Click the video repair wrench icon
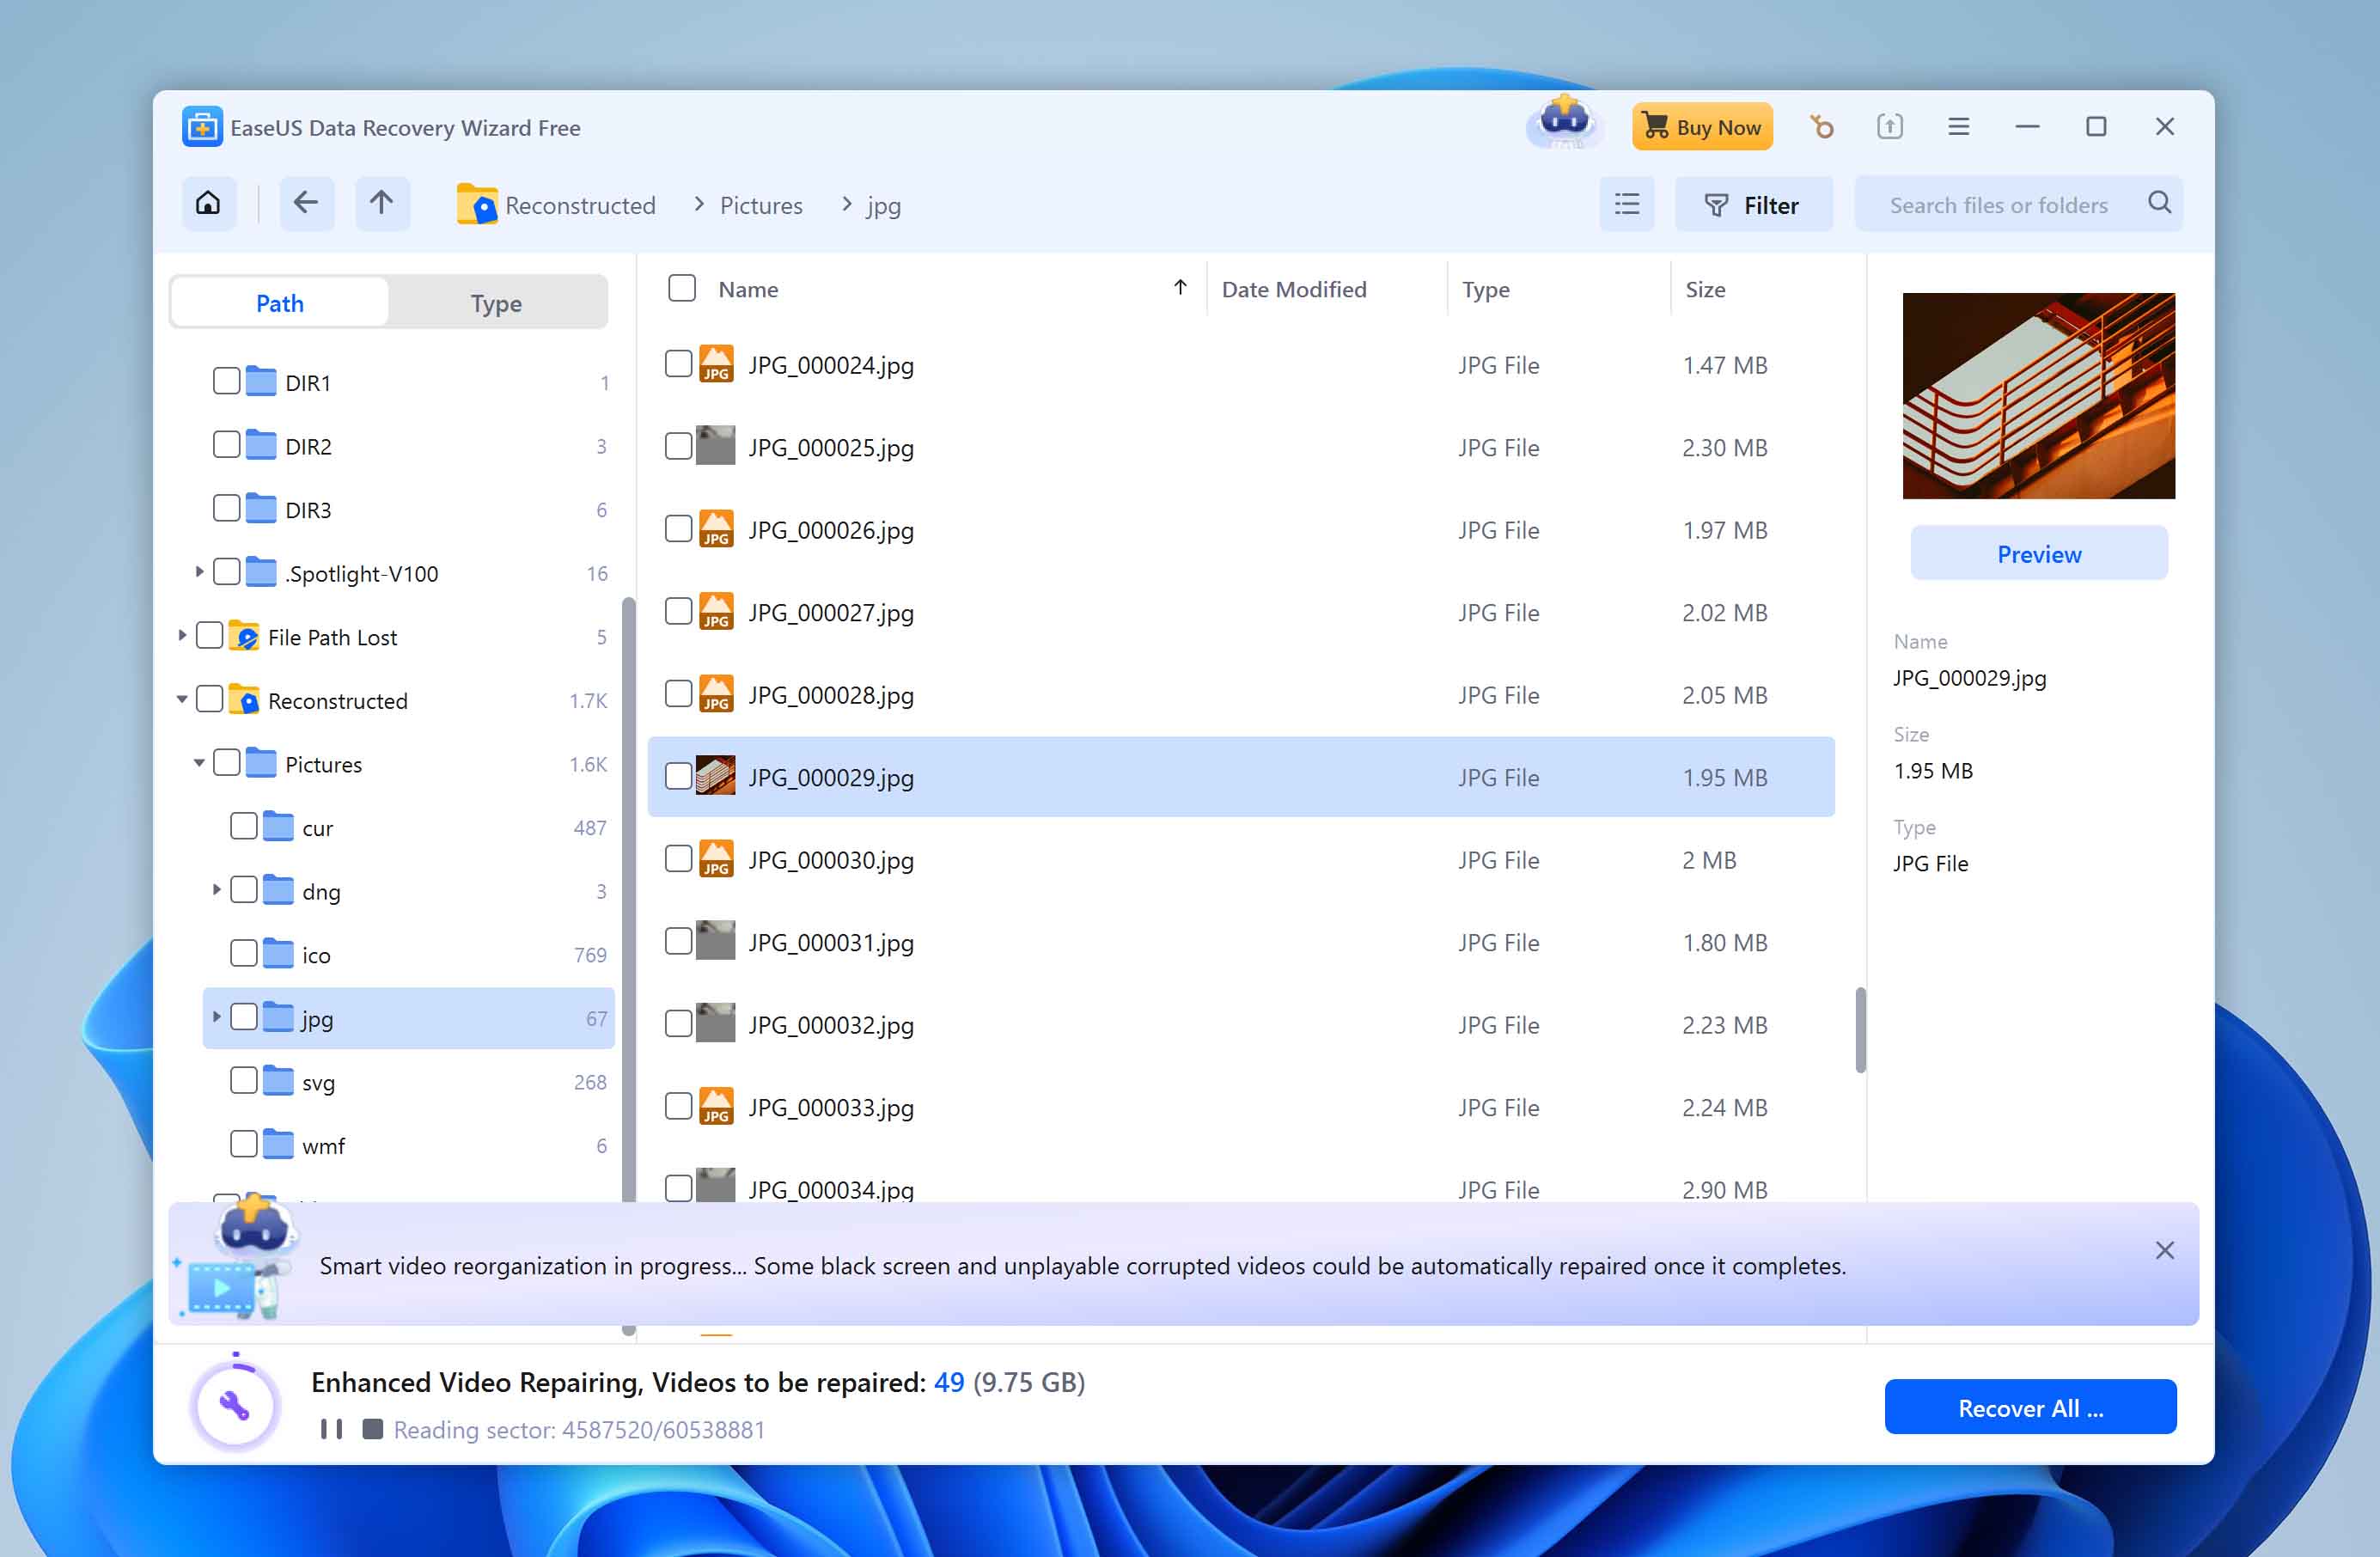The image size is (2380, 1557). click(x=234, y=1405)
